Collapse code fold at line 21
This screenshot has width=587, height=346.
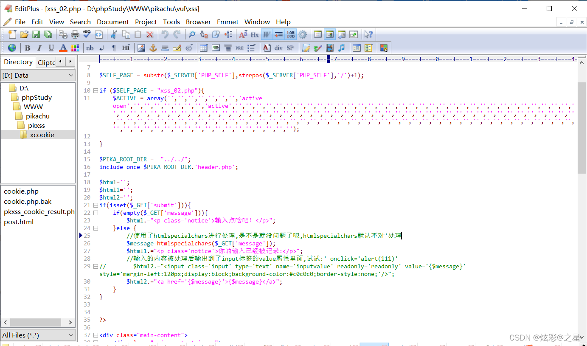coord(95,205)
